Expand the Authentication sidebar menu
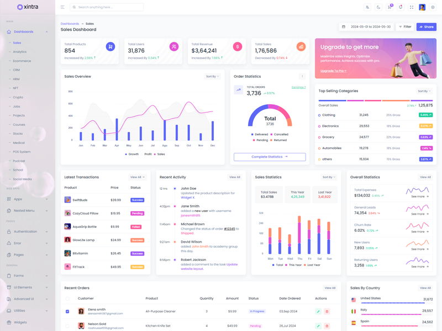Image resolution: width=442 pixels, height=331 pixels. pos(27,232)
